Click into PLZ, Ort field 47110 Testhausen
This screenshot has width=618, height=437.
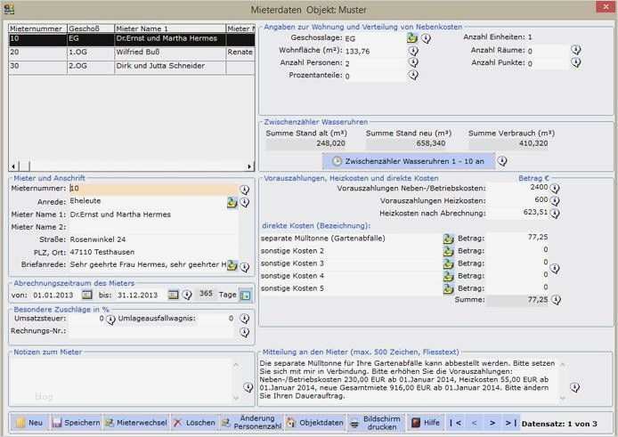pyautogui.click(x=154, y=252)
